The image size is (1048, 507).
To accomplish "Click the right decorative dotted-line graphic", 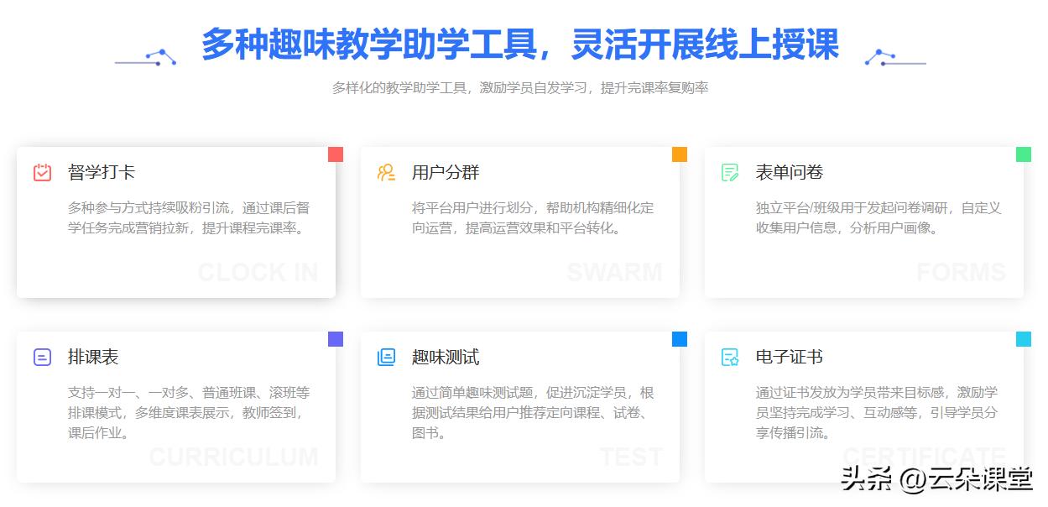I will click(893, 59).
